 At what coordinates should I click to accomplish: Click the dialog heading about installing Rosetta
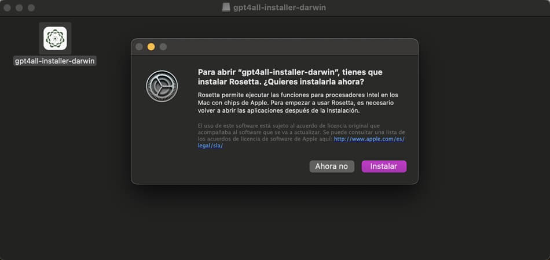coord(290,77)
